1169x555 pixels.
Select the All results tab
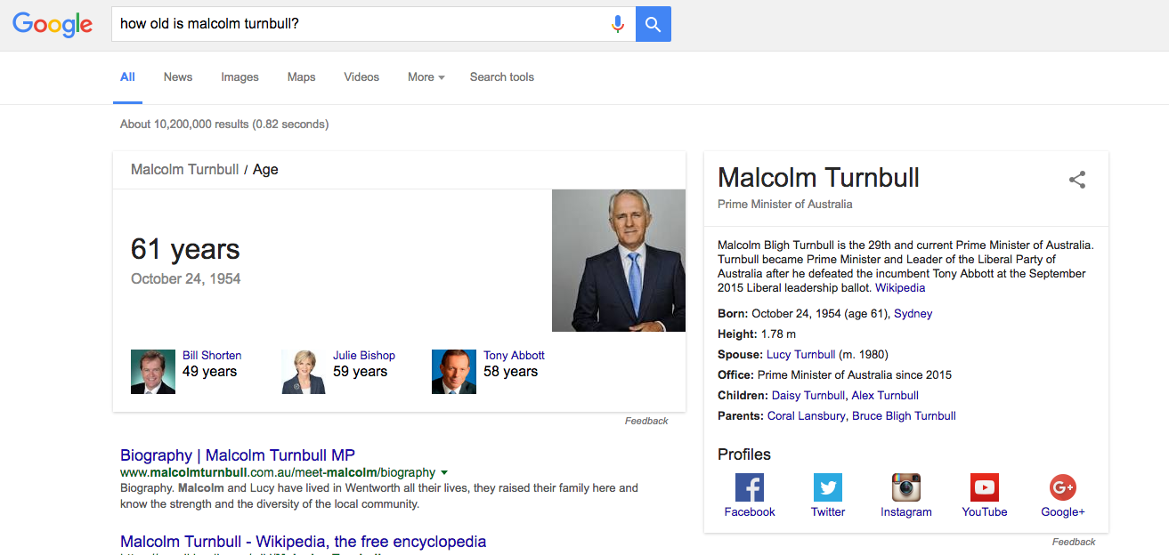tap(127, 77)
